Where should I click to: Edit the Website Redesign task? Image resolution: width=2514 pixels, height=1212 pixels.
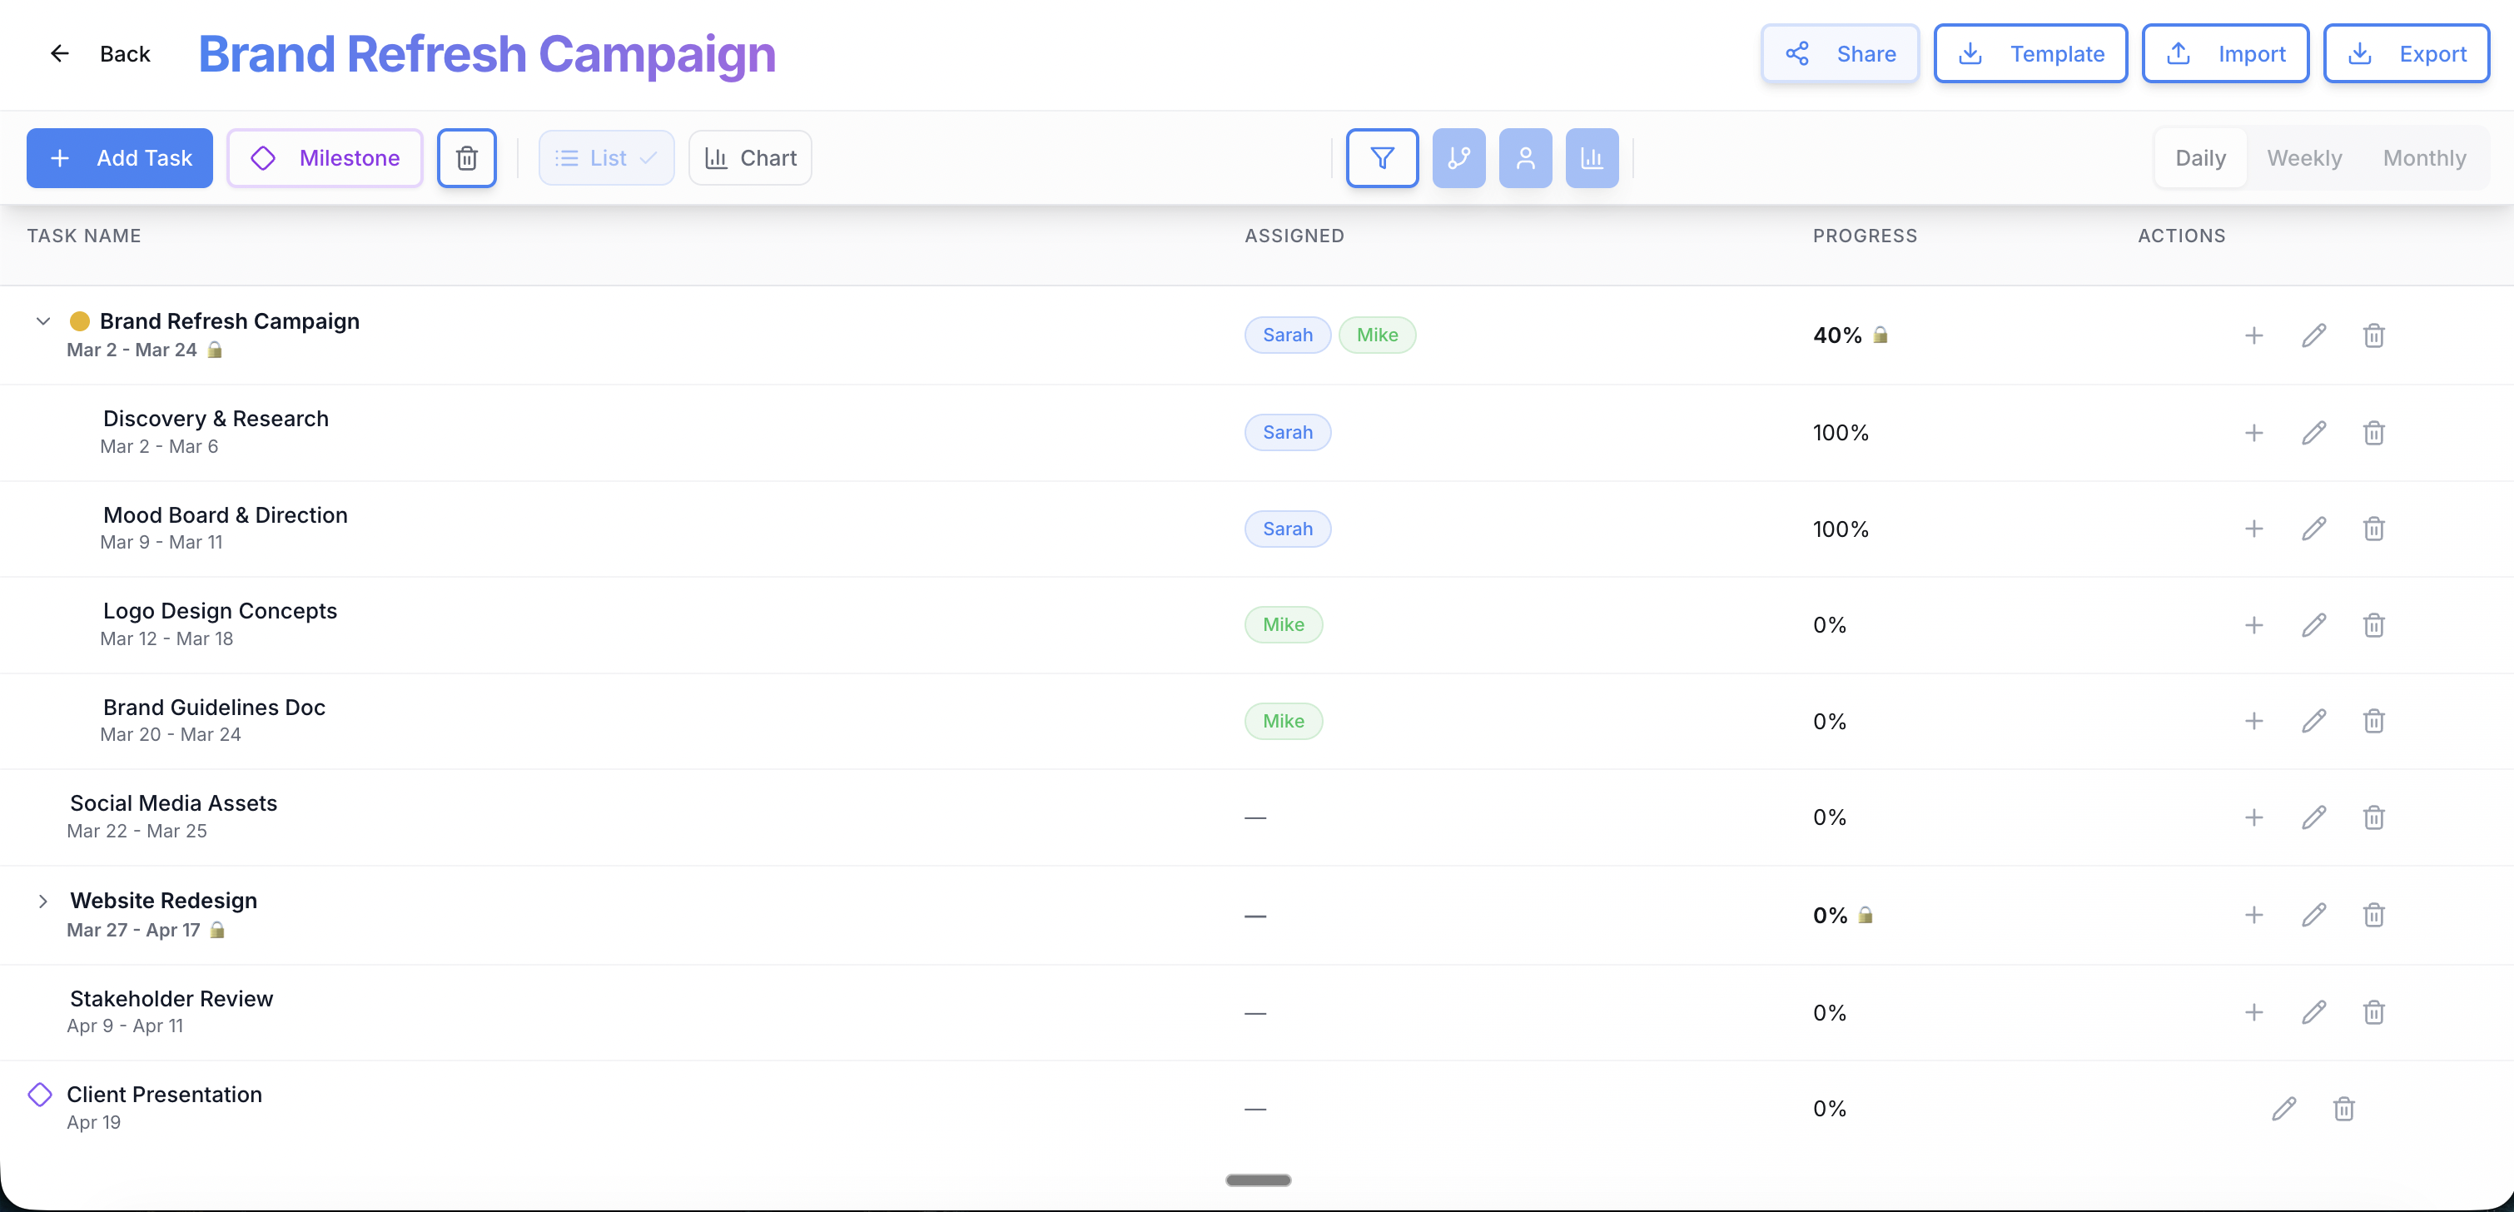click(x=2314, y=916)
